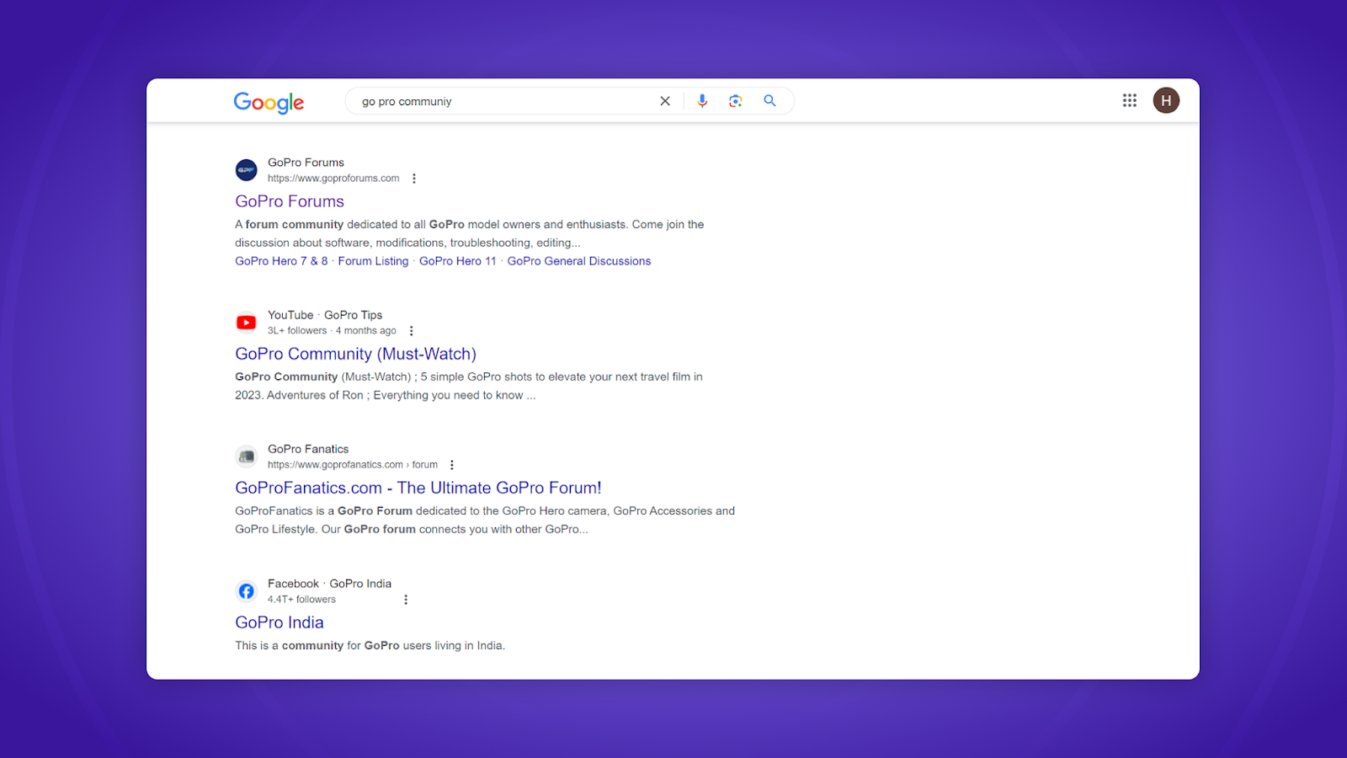This screenshot has width=1347, height=758.
Task: Click 'GoPro Forums' site name above URL
Action: tap(306, 163)
